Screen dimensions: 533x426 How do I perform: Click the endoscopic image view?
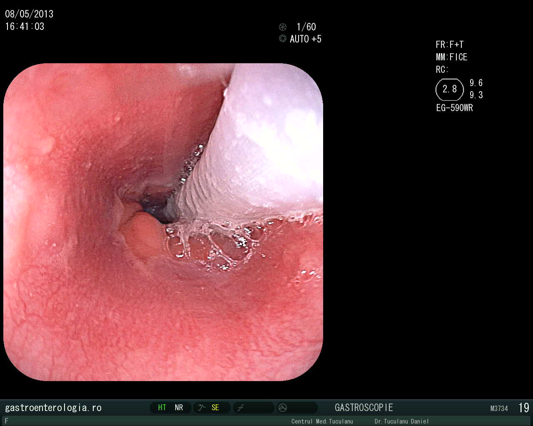[163, 222]
